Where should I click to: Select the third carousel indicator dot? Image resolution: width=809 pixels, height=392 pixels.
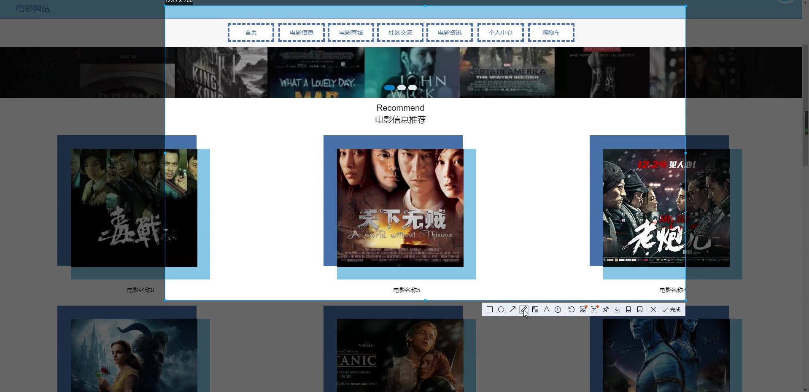tap(413, 88)
